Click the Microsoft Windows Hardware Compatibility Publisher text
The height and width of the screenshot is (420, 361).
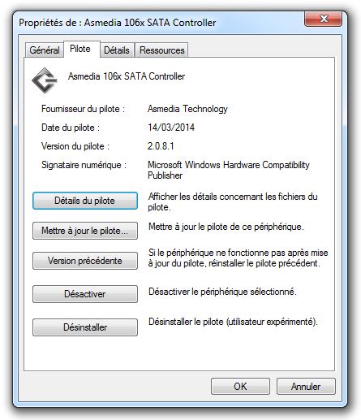click(229, 170)
